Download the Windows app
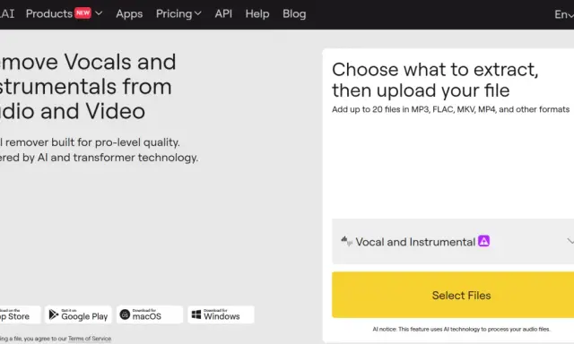The width and height of the screenshot is (574, 344). pyautogui.click(x=221, y=314)
